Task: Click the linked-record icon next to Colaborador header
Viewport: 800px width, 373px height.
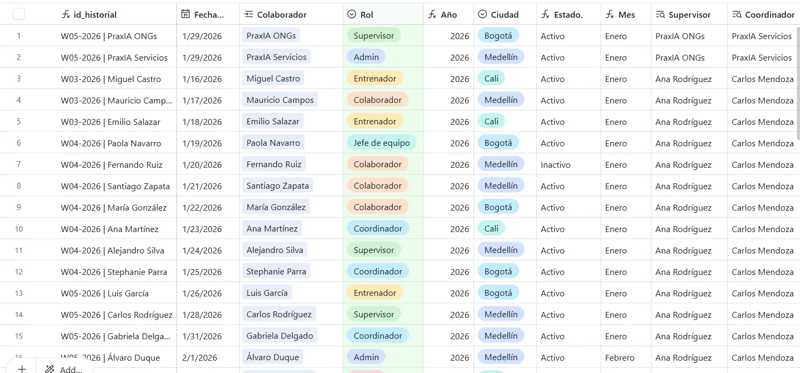Action: [x=249, y=14]
